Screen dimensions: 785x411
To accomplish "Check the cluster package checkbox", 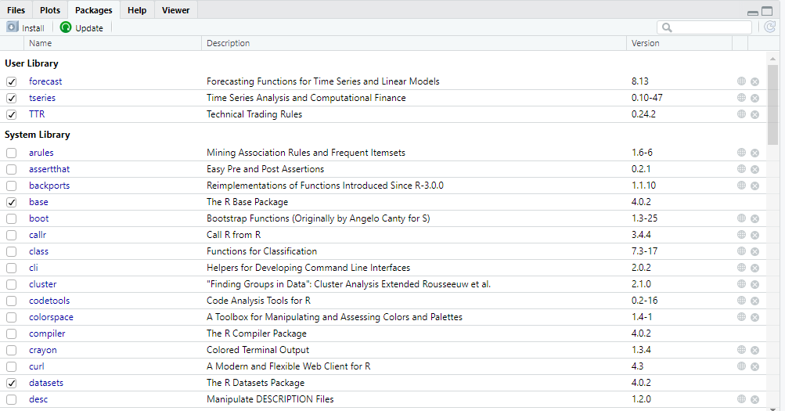I will (x=12, y=284).
